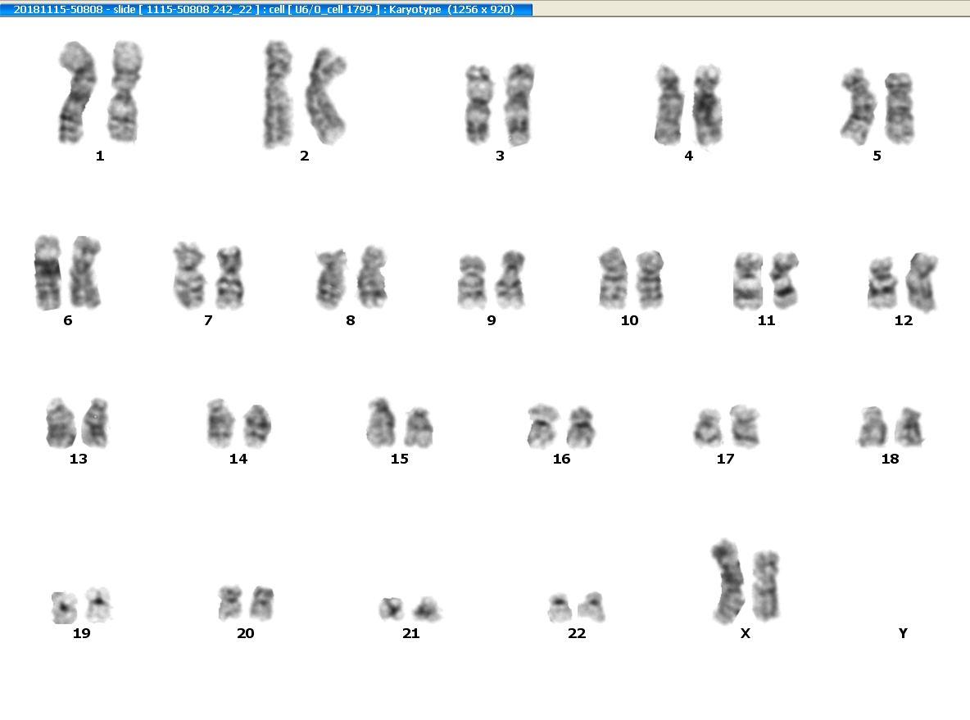
Task: Select the left chromosome 17 image
Action: (708, 428)
